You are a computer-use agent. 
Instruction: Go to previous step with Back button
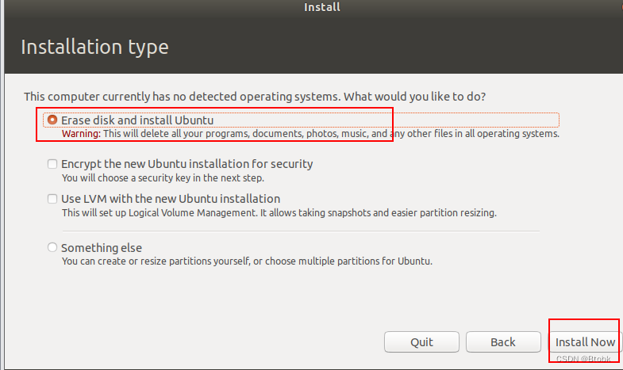pyautogui.click(x=502, y=342)
